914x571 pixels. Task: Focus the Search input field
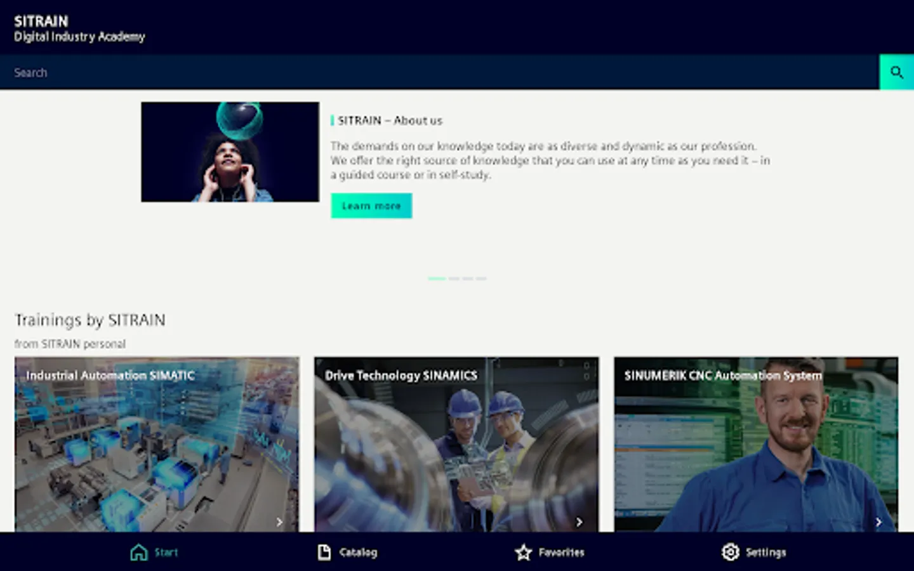click(439, 72)
